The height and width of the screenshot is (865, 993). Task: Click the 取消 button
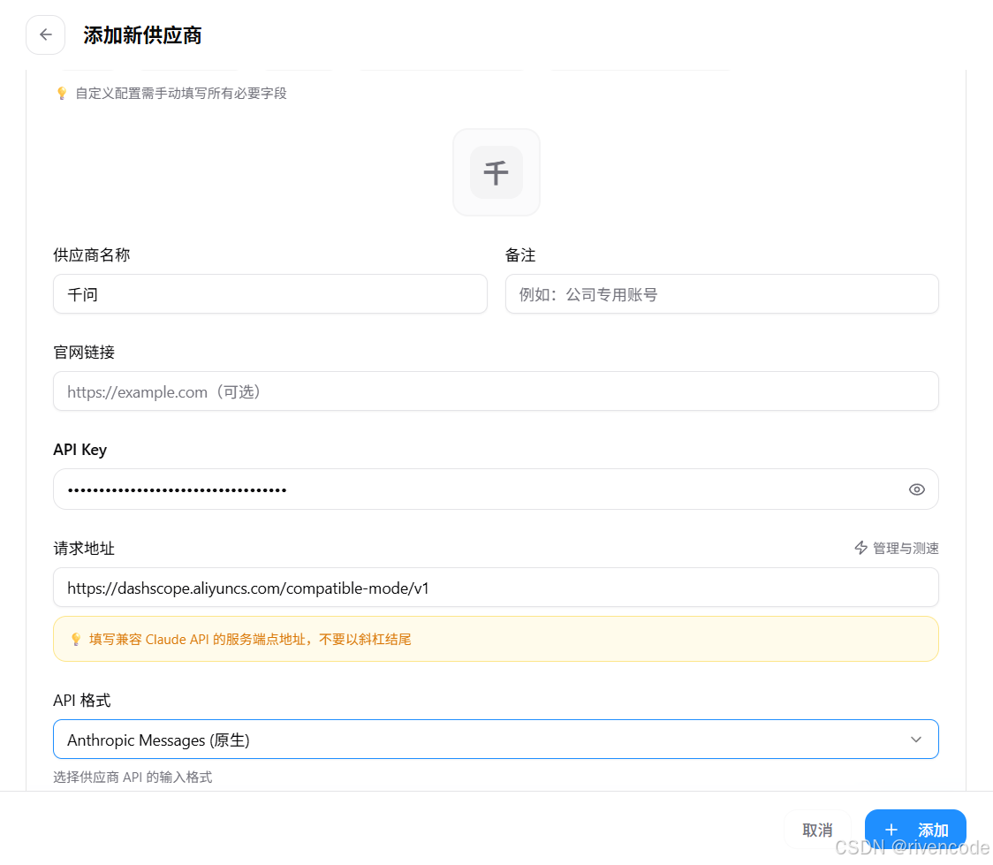pyautogui.click(x=817, y=830)
